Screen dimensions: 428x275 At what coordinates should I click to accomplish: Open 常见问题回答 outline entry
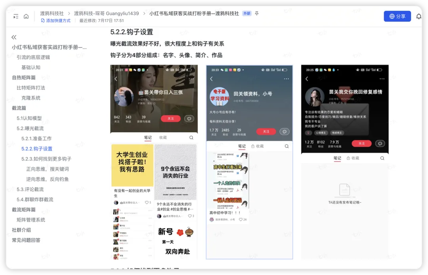[x=26, y=240]
